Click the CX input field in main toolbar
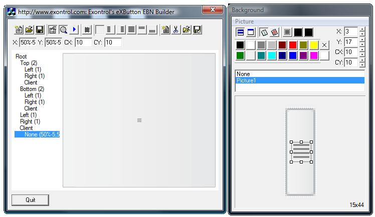The height and width of the screenshot is (217, 375). point(83,42)
